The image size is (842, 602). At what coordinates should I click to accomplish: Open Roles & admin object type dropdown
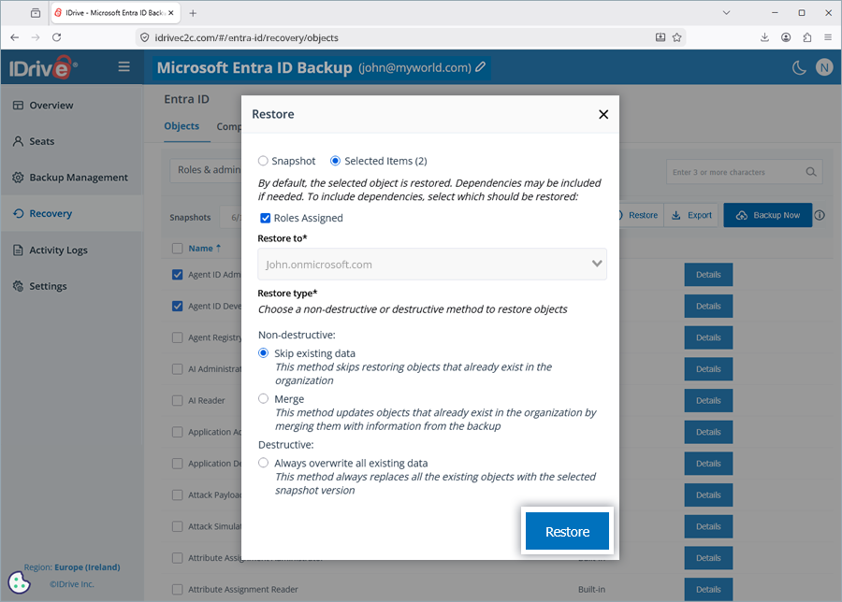point(206,170)
